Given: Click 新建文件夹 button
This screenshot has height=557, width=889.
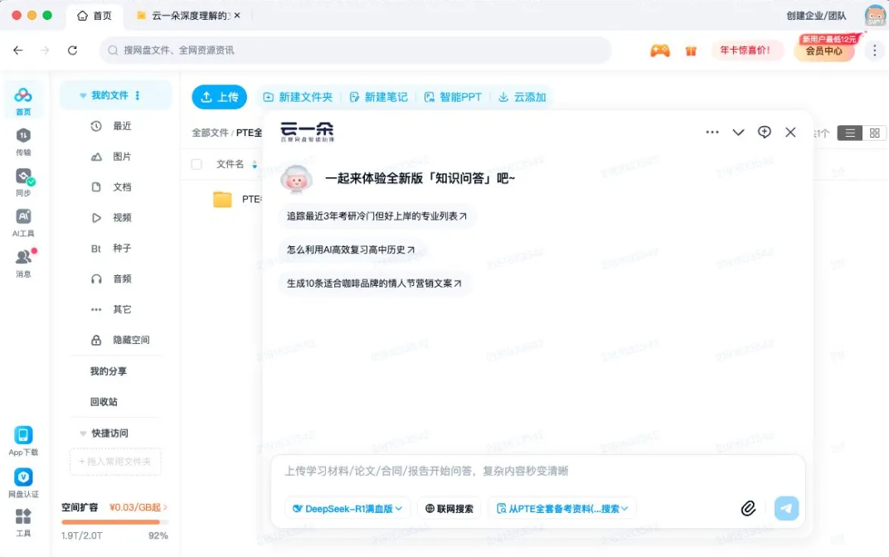Looking at the screenshot, I should coord(298,97).
